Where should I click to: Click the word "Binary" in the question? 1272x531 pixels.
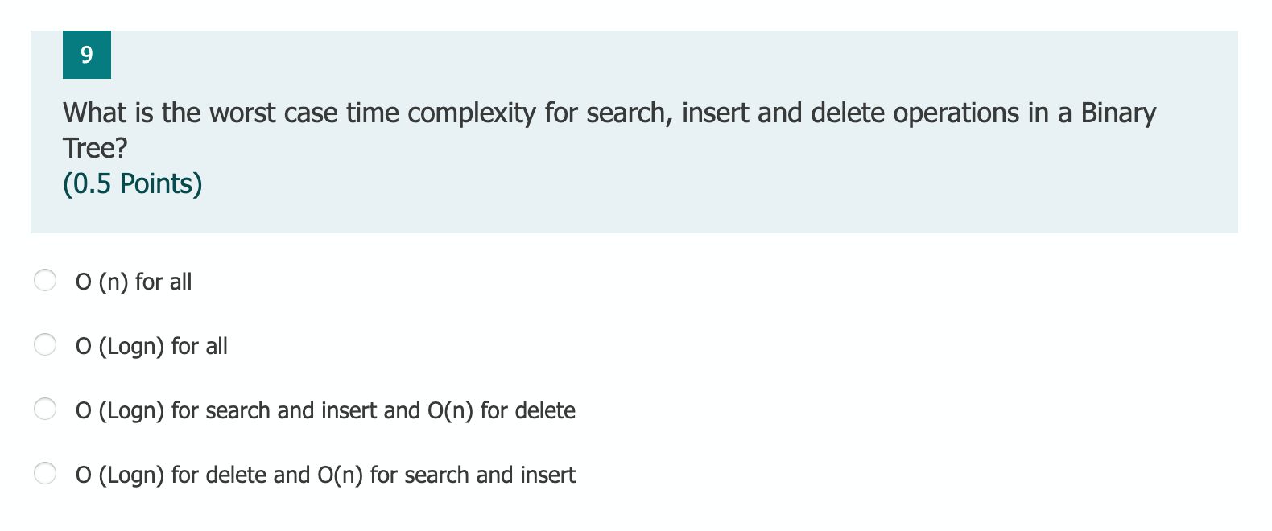pos(1118,113)
